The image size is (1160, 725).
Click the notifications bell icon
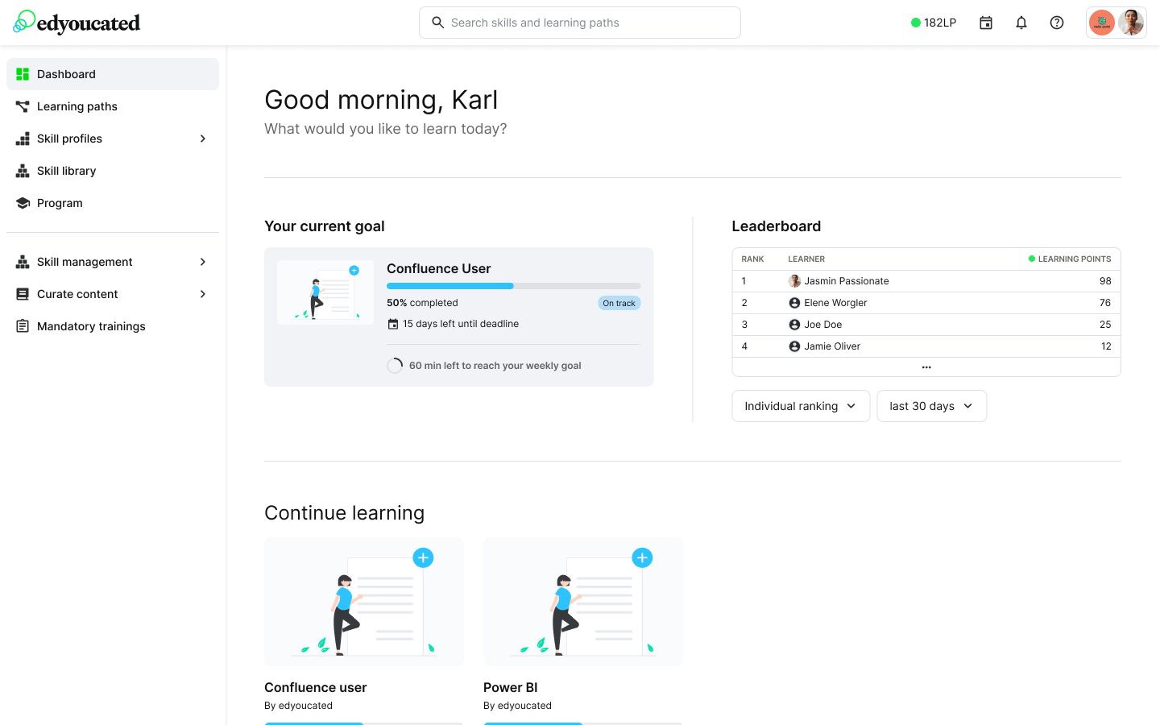1021,23
